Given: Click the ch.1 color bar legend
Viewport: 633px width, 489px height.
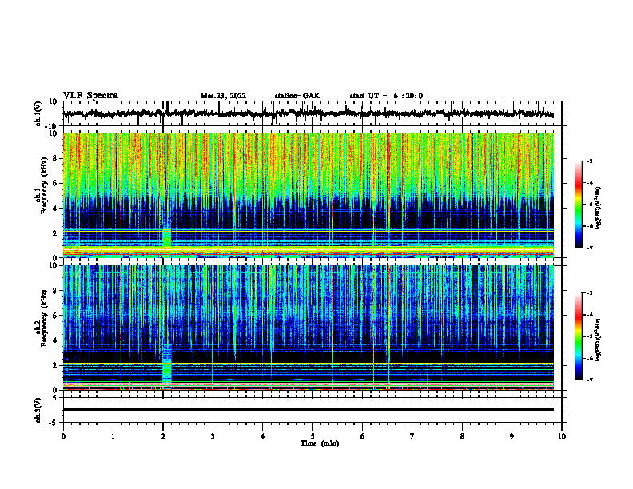Looking at the screenshot, I should point(578,205).
